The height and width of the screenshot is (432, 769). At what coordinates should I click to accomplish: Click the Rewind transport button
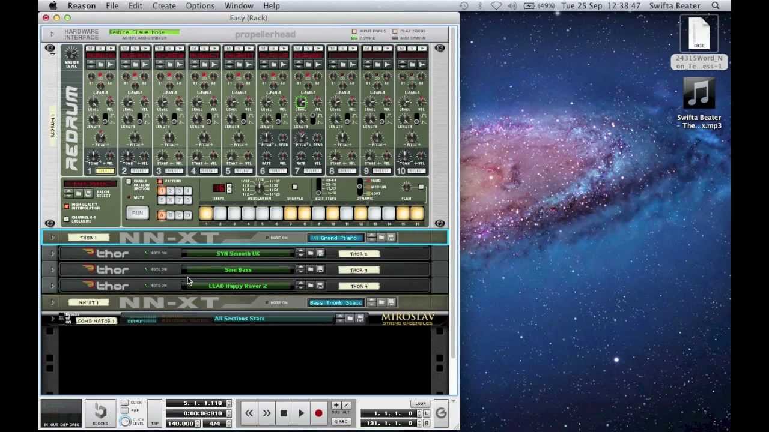pyautogui.click(x=249, y=413)
